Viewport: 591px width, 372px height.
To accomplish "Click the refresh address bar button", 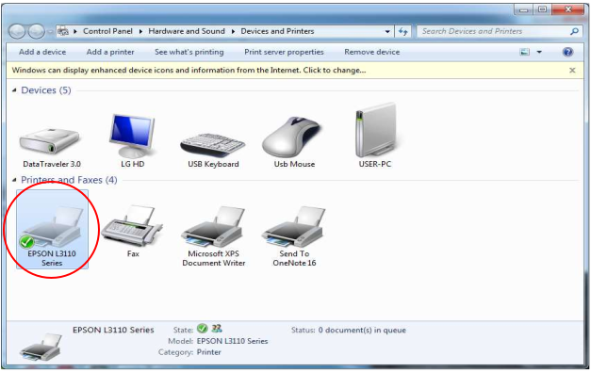I will 402,32.
